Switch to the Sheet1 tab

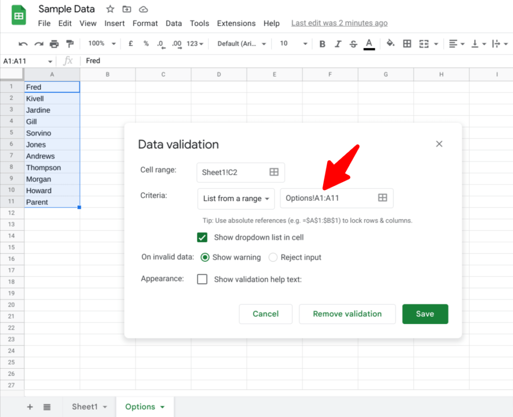85,407
